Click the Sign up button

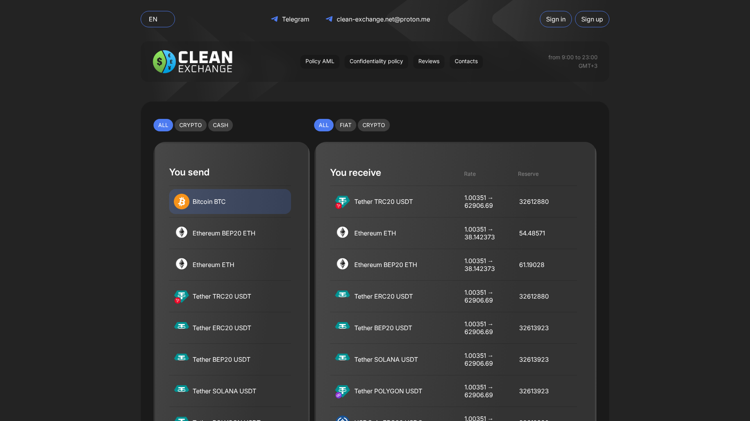pos(592,19)
